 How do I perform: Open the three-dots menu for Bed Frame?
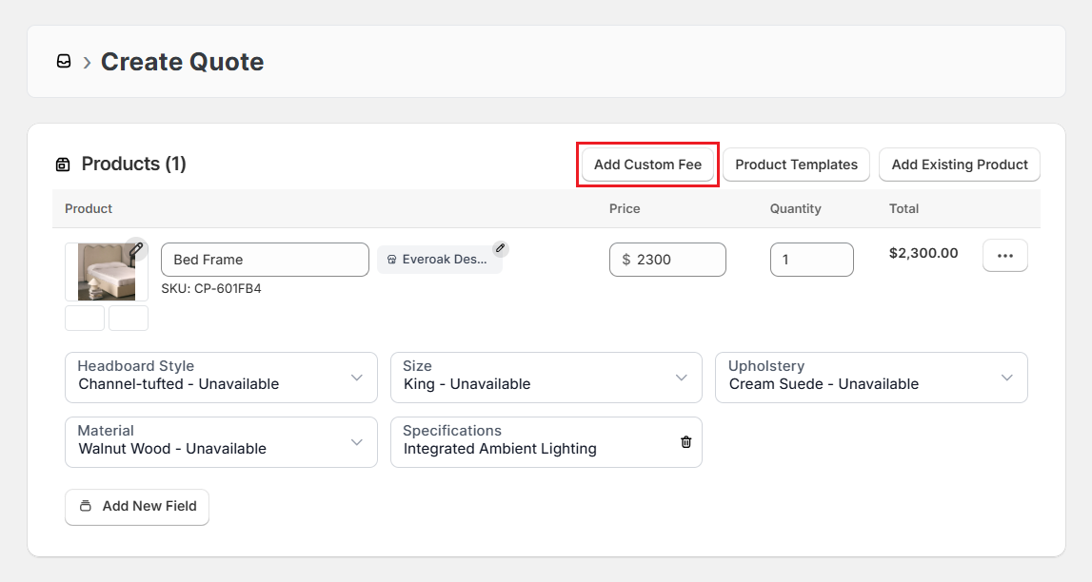(1005, 255)
